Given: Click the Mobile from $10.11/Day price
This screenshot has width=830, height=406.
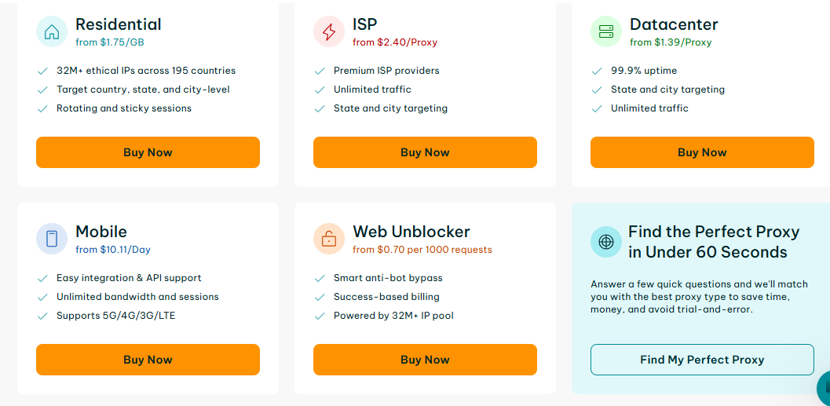Looking at the screenshot, I should click(x=113, y=250).
